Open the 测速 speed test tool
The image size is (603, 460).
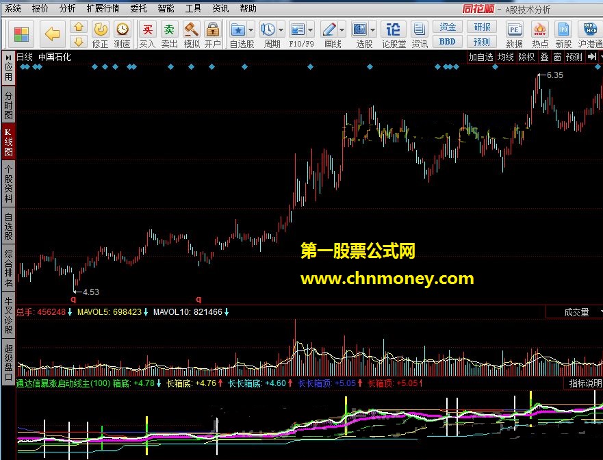point(123,35)
